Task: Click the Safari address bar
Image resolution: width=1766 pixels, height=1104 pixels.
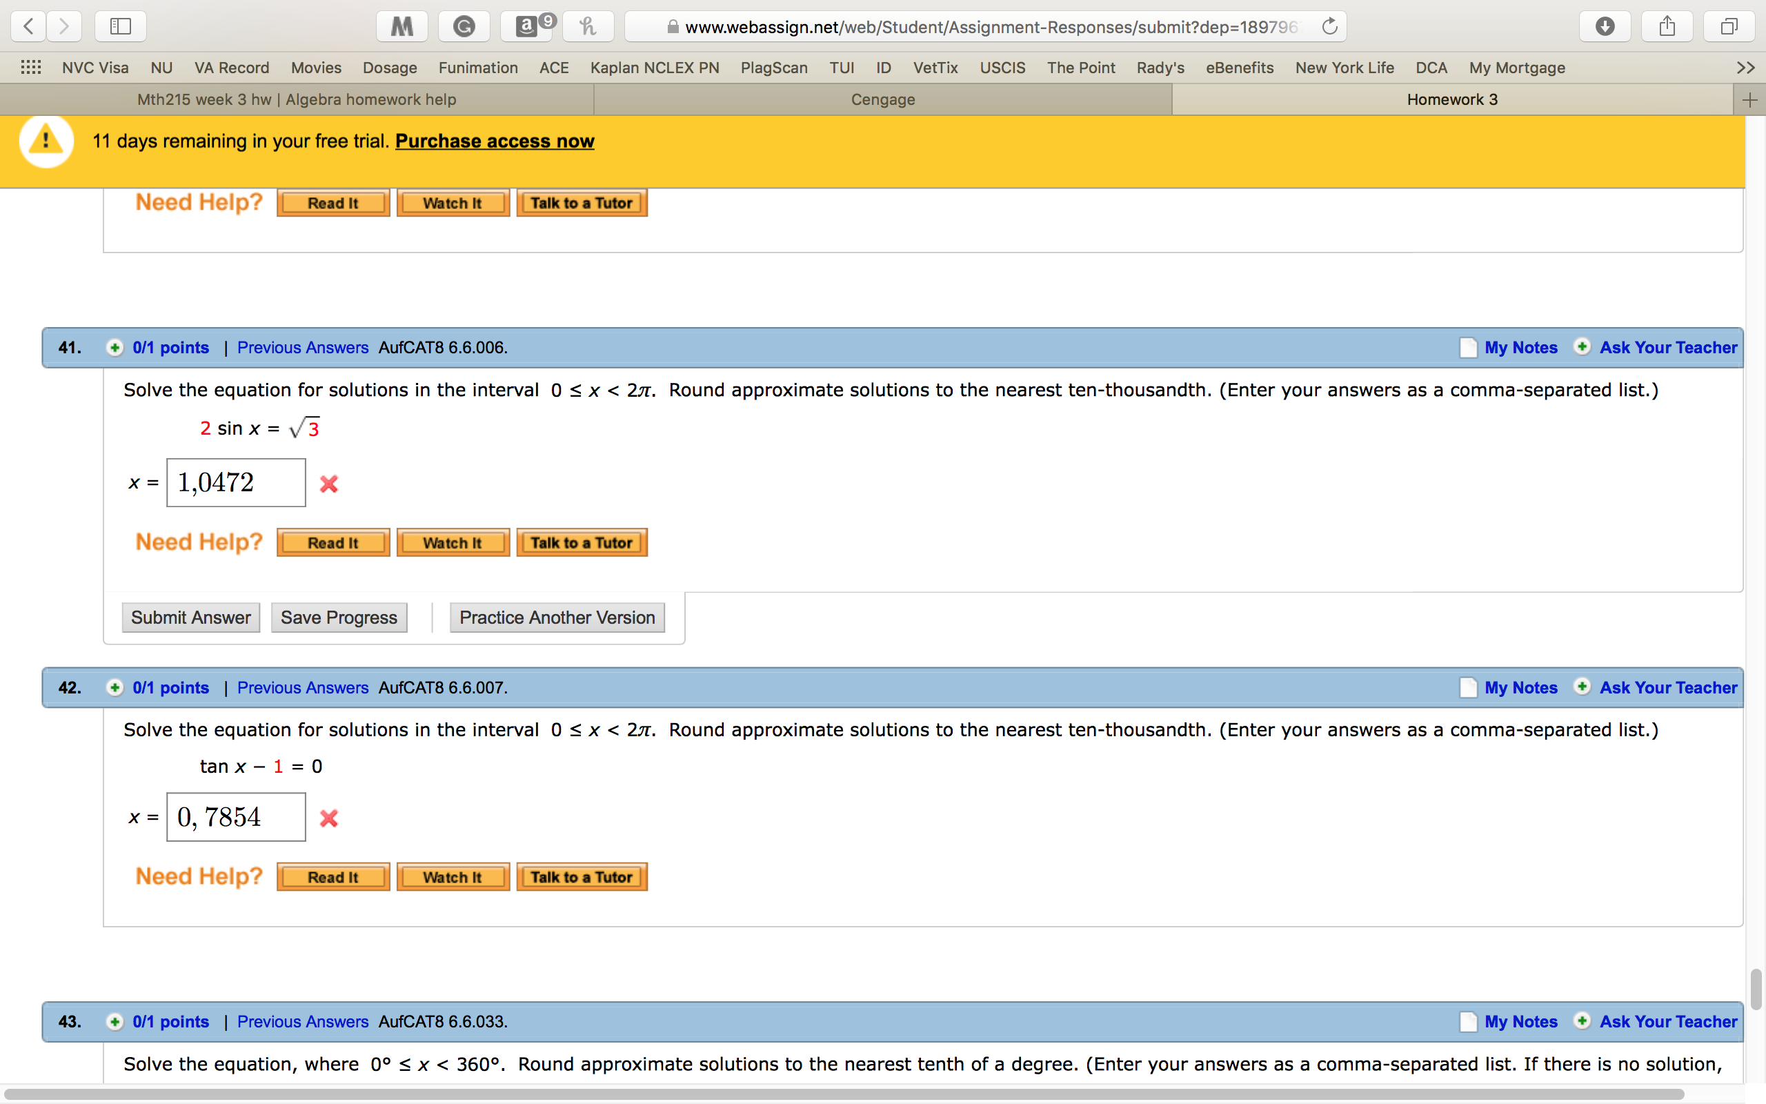Action: (985, 27)
